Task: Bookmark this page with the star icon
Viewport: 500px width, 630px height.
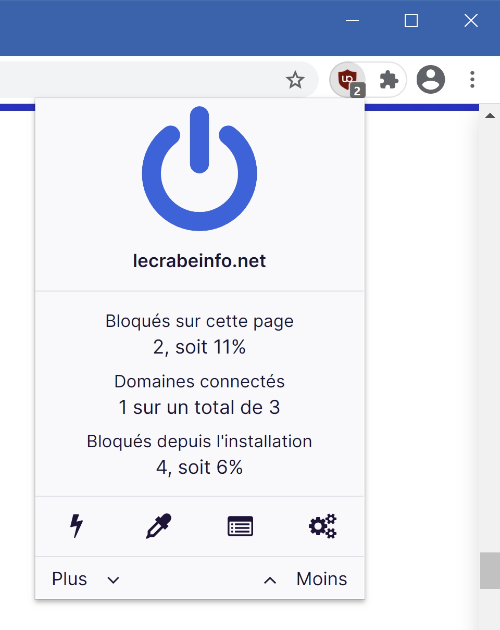Action: click(295, 80)
